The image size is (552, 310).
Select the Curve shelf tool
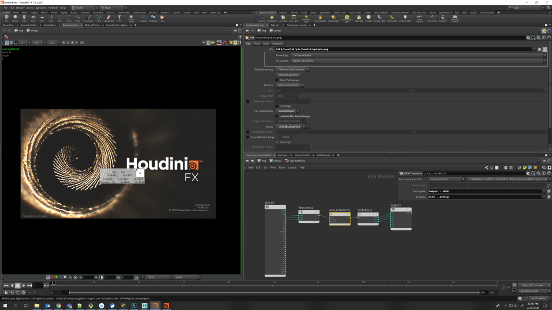pos(78,18)
